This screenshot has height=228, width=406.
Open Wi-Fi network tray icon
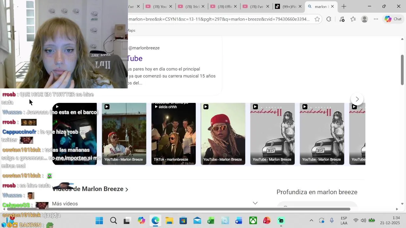(356, 220)
